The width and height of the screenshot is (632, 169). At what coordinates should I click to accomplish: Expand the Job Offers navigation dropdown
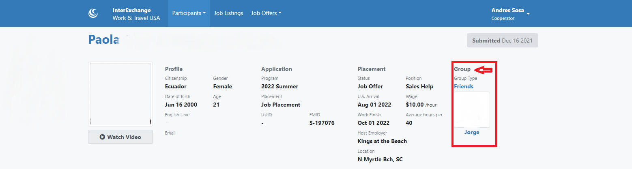click(x=266, y=13)
